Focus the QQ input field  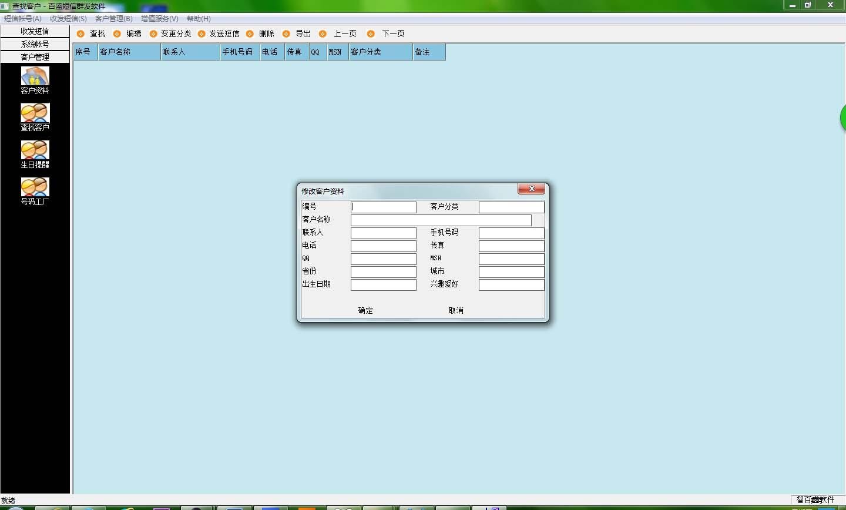click(x=384, y=259)
